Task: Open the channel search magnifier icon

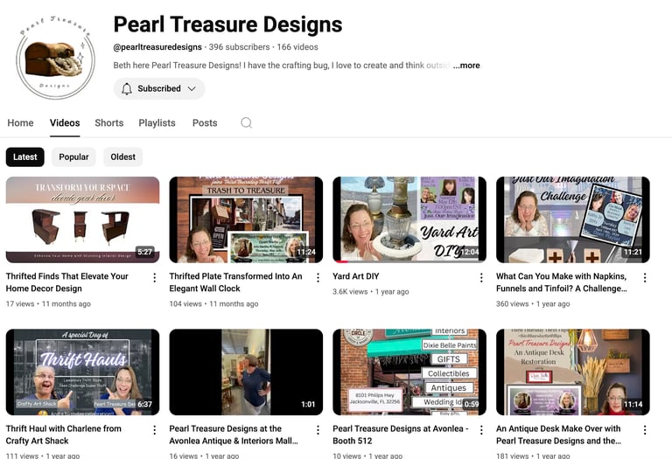Action: (x=246, y=123)
